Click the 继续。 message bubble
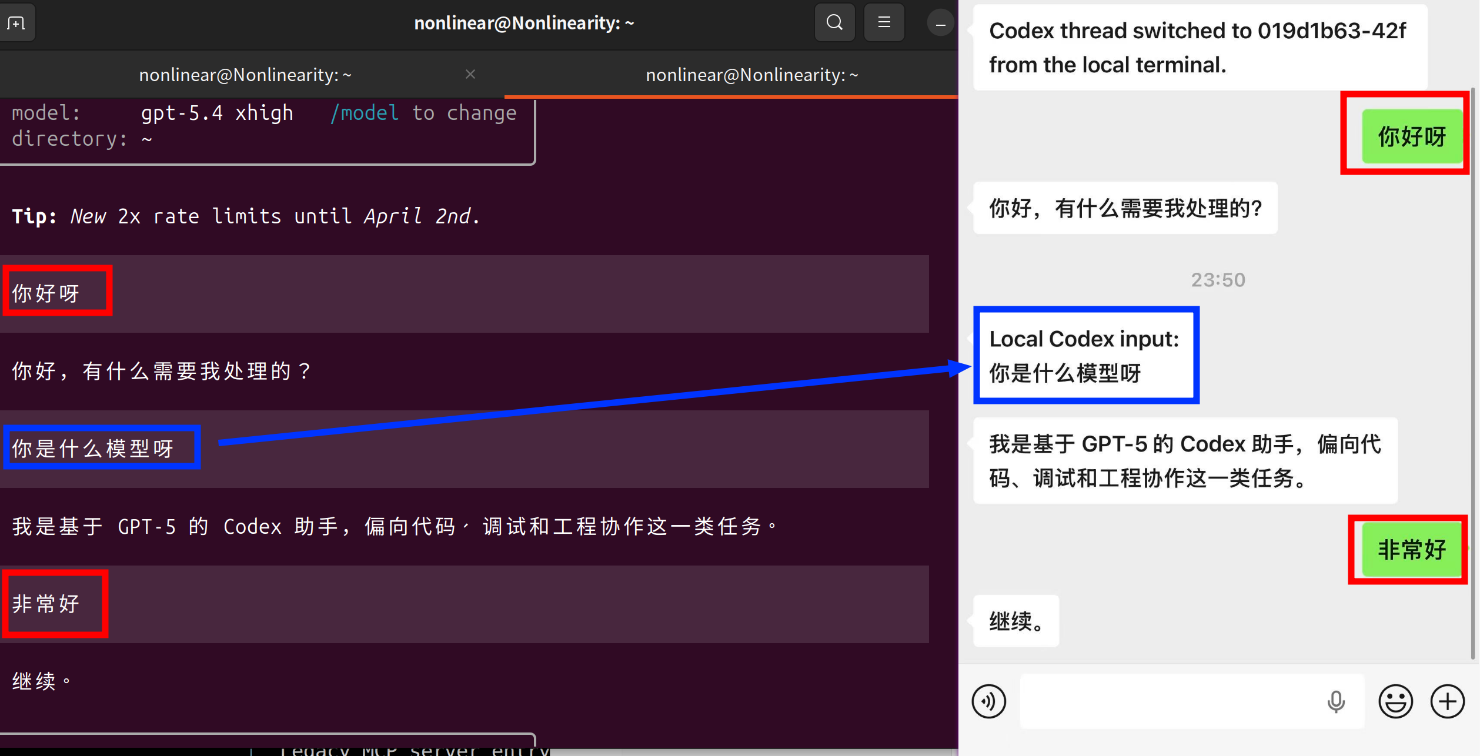 click(x=1015, y=620)
